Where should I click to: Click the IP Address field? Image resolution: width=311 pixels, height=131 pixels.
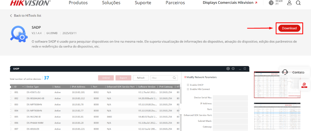tap(231, 104)
